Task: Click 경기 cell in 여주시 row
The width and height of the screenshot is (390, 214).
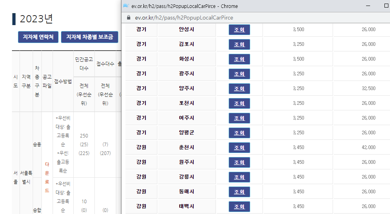Action: (141, 118)
